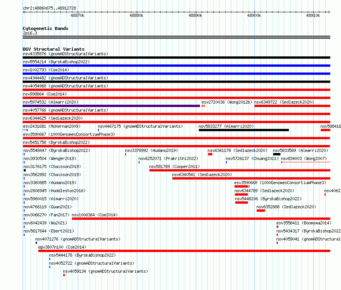The image size is (341, 290).
Task: Select nsv6042439 (Wu2021) label
Action: coord(45,223)
